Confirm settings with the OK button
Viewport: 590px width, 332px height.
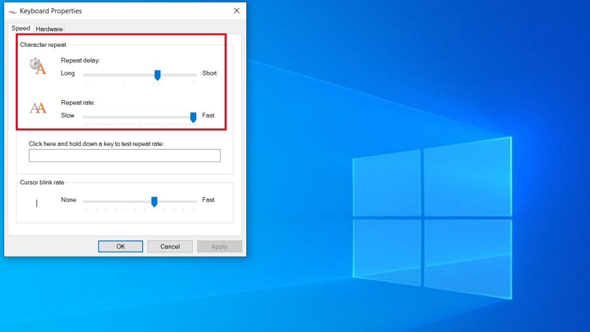[120, 246]
